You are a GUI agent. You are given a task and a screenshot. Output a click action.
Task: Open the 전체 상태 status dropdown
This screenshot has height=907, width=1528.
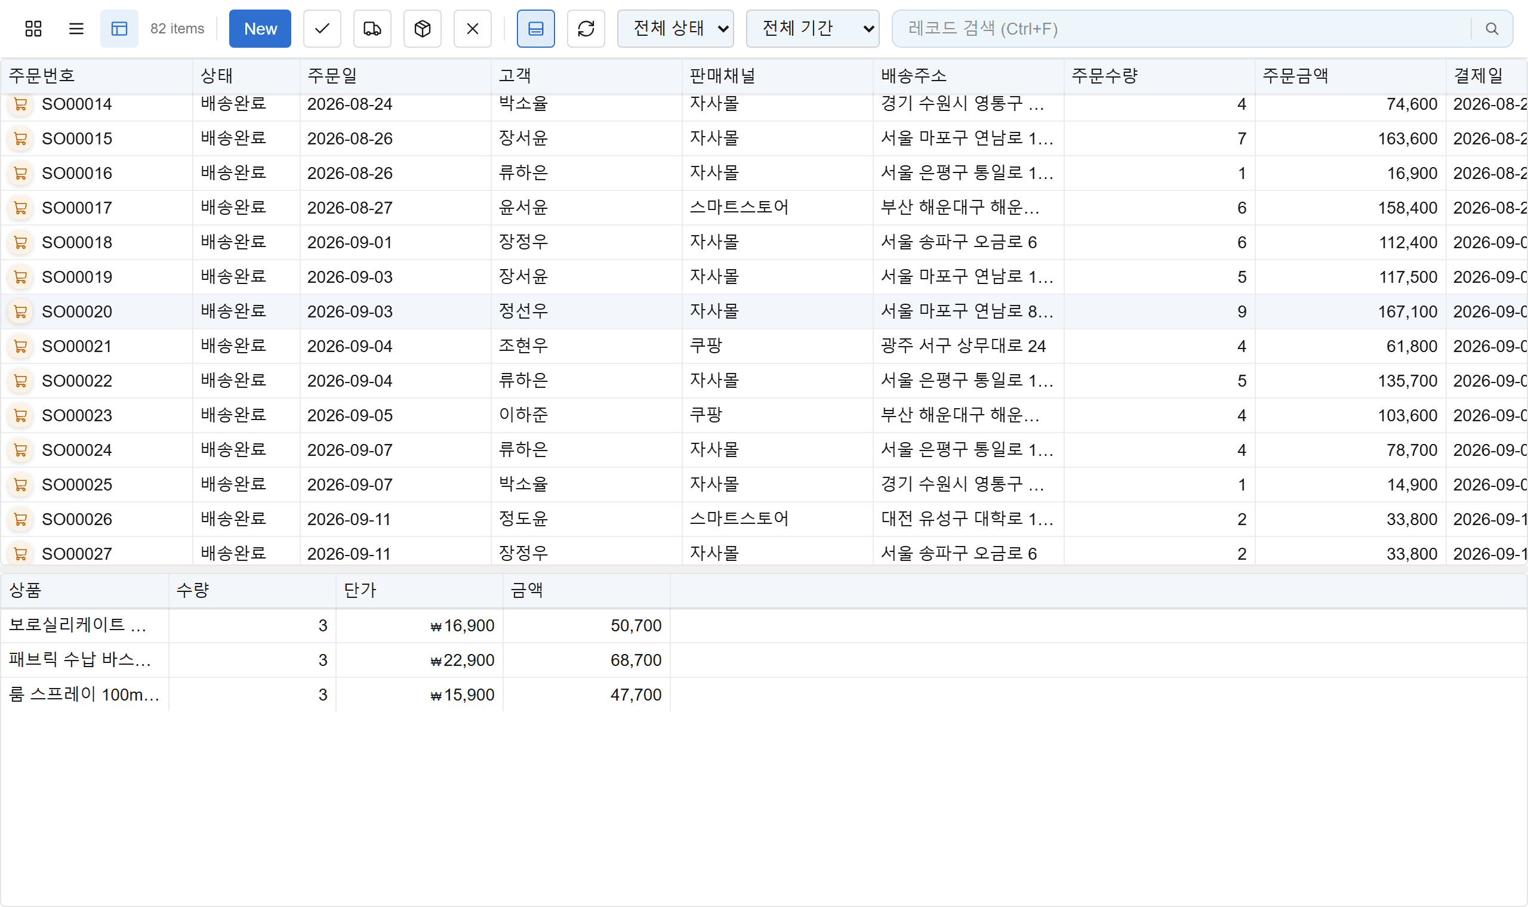[676, 29]
